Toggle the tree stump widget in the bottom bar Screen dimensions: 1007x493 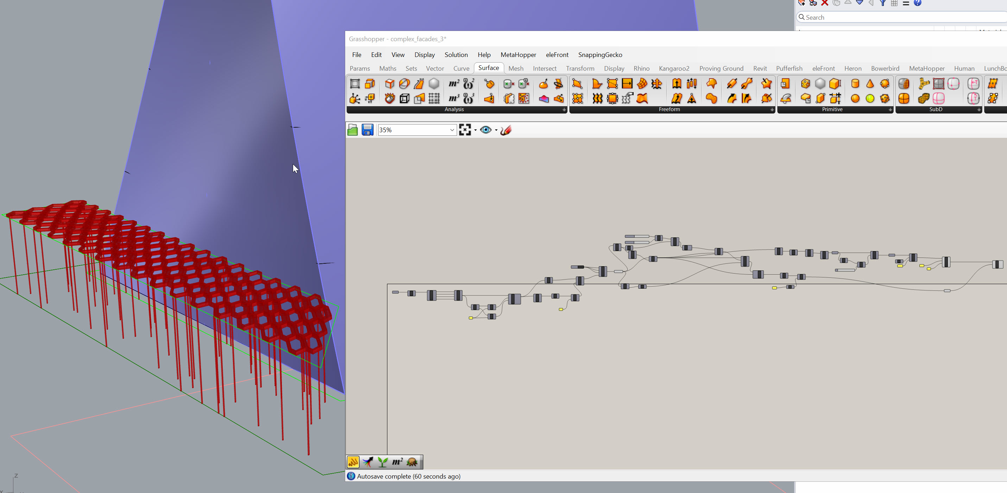(412, 462)
